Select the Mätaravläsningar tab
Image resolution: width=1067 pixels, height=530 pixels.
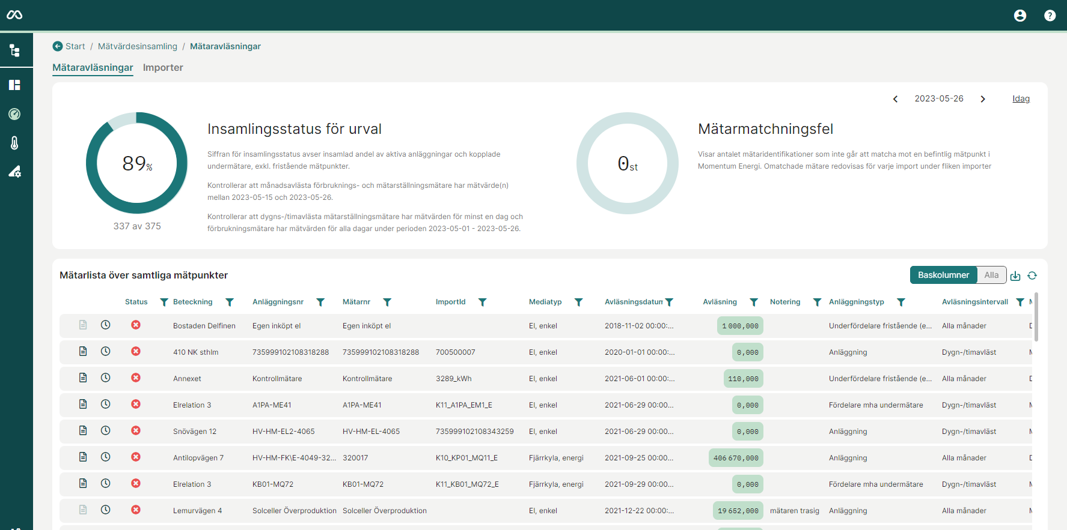tap(93, 68)
